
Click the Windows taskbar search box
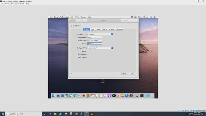(x=23, y=114)
